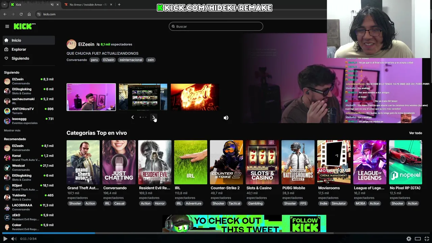The image size is (432, 243).
Task: Open the tab search dropdown arrow
Action: click(x=5, y=5)
